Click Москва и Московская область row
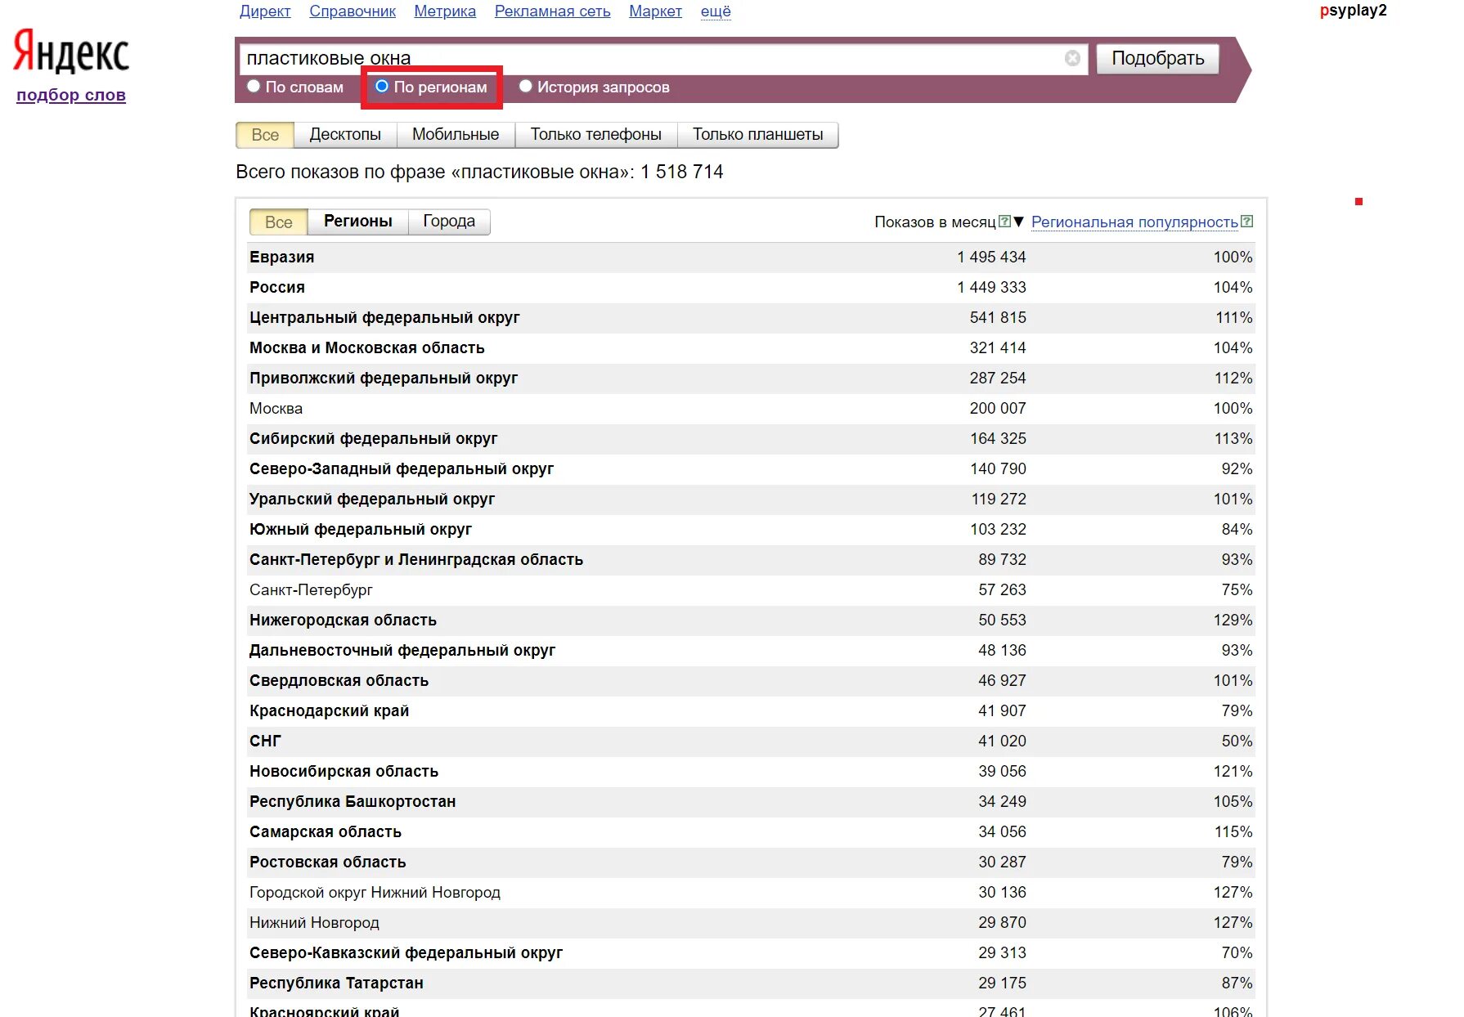Image resolution: width=1464 pixels, height=1017 pixels. [x=751, y=347]
